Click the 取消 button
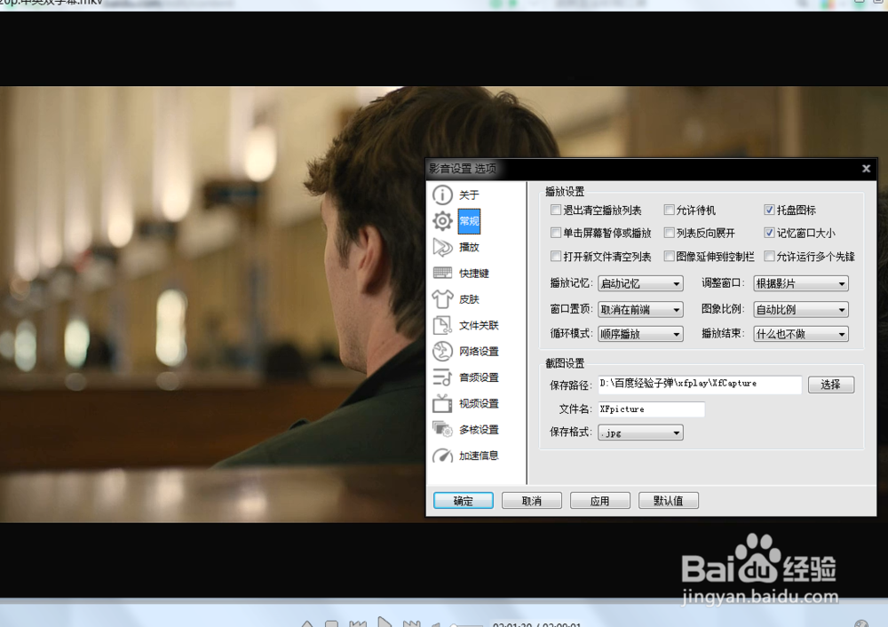Screen dimensions: 888x627 [x=532, y=501]
